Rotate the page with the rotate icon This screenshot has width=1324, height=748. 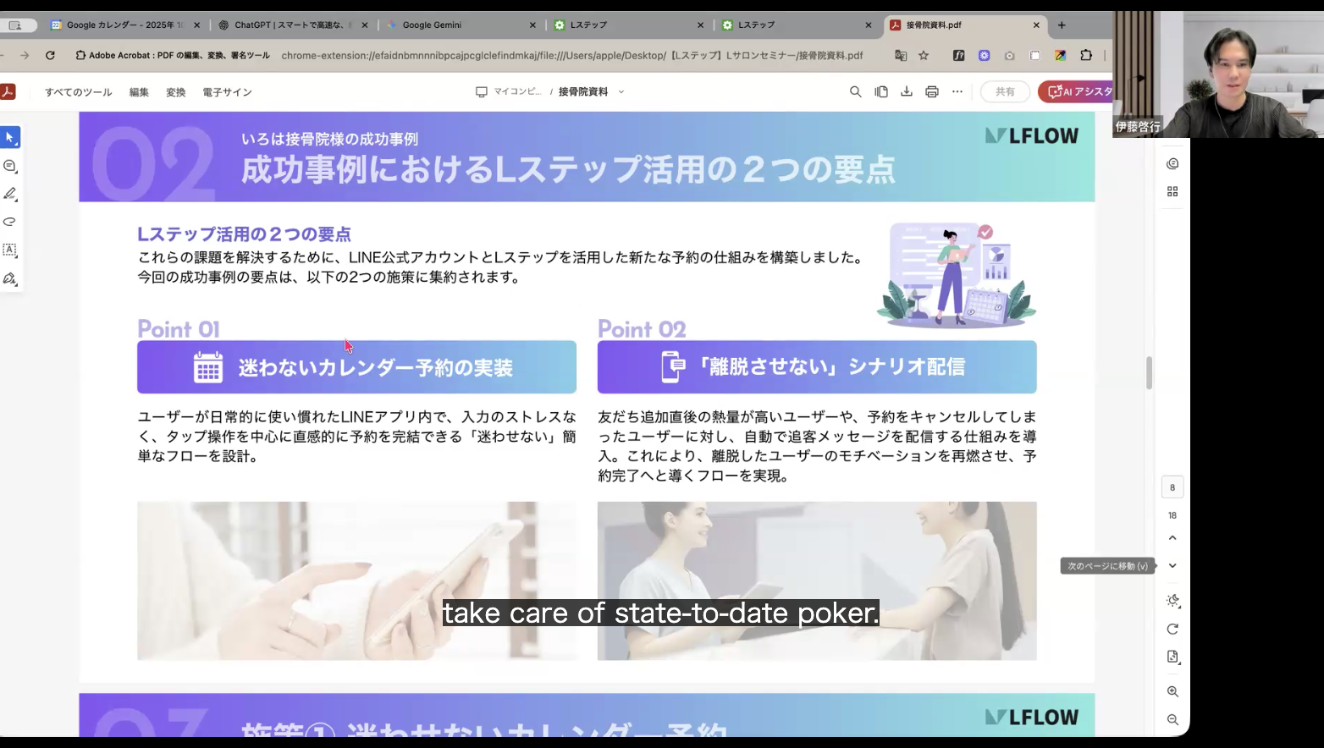[x=1172, y=629]
